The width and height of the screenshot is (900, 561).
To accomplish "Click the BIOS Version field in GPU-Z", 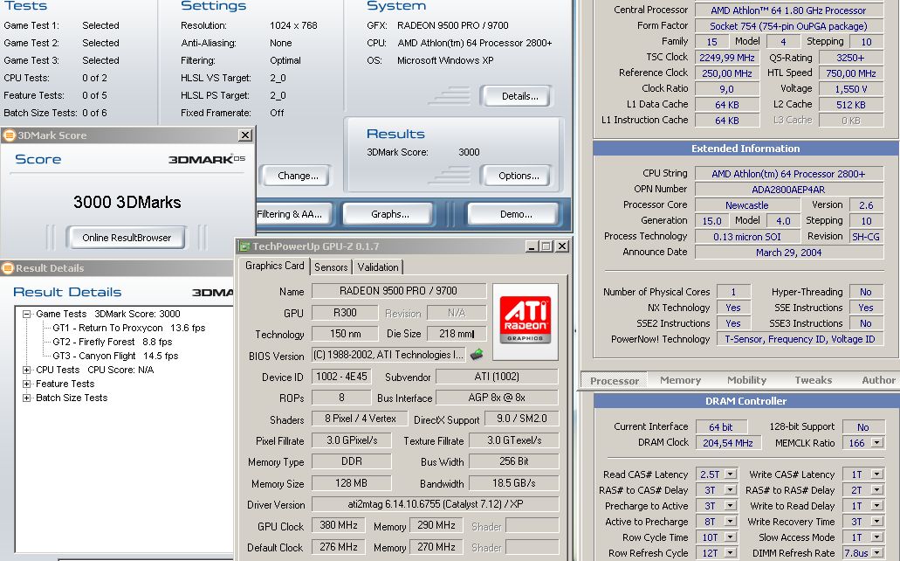I will coord(388,355).
